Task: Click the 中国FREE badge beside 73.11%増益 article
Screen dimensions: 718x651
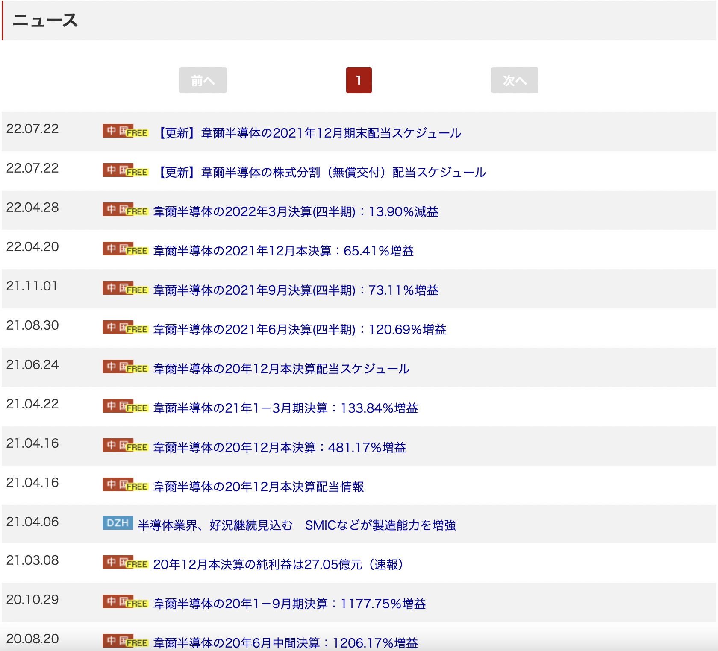Action: tap(125, 288)
